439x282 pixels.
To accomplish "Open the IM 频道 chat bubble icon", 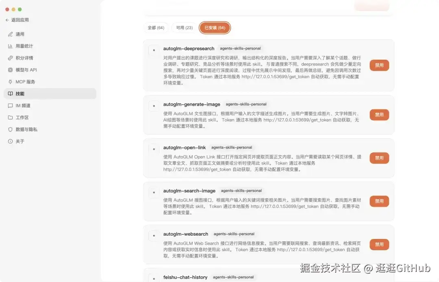I will pos(10,106).
